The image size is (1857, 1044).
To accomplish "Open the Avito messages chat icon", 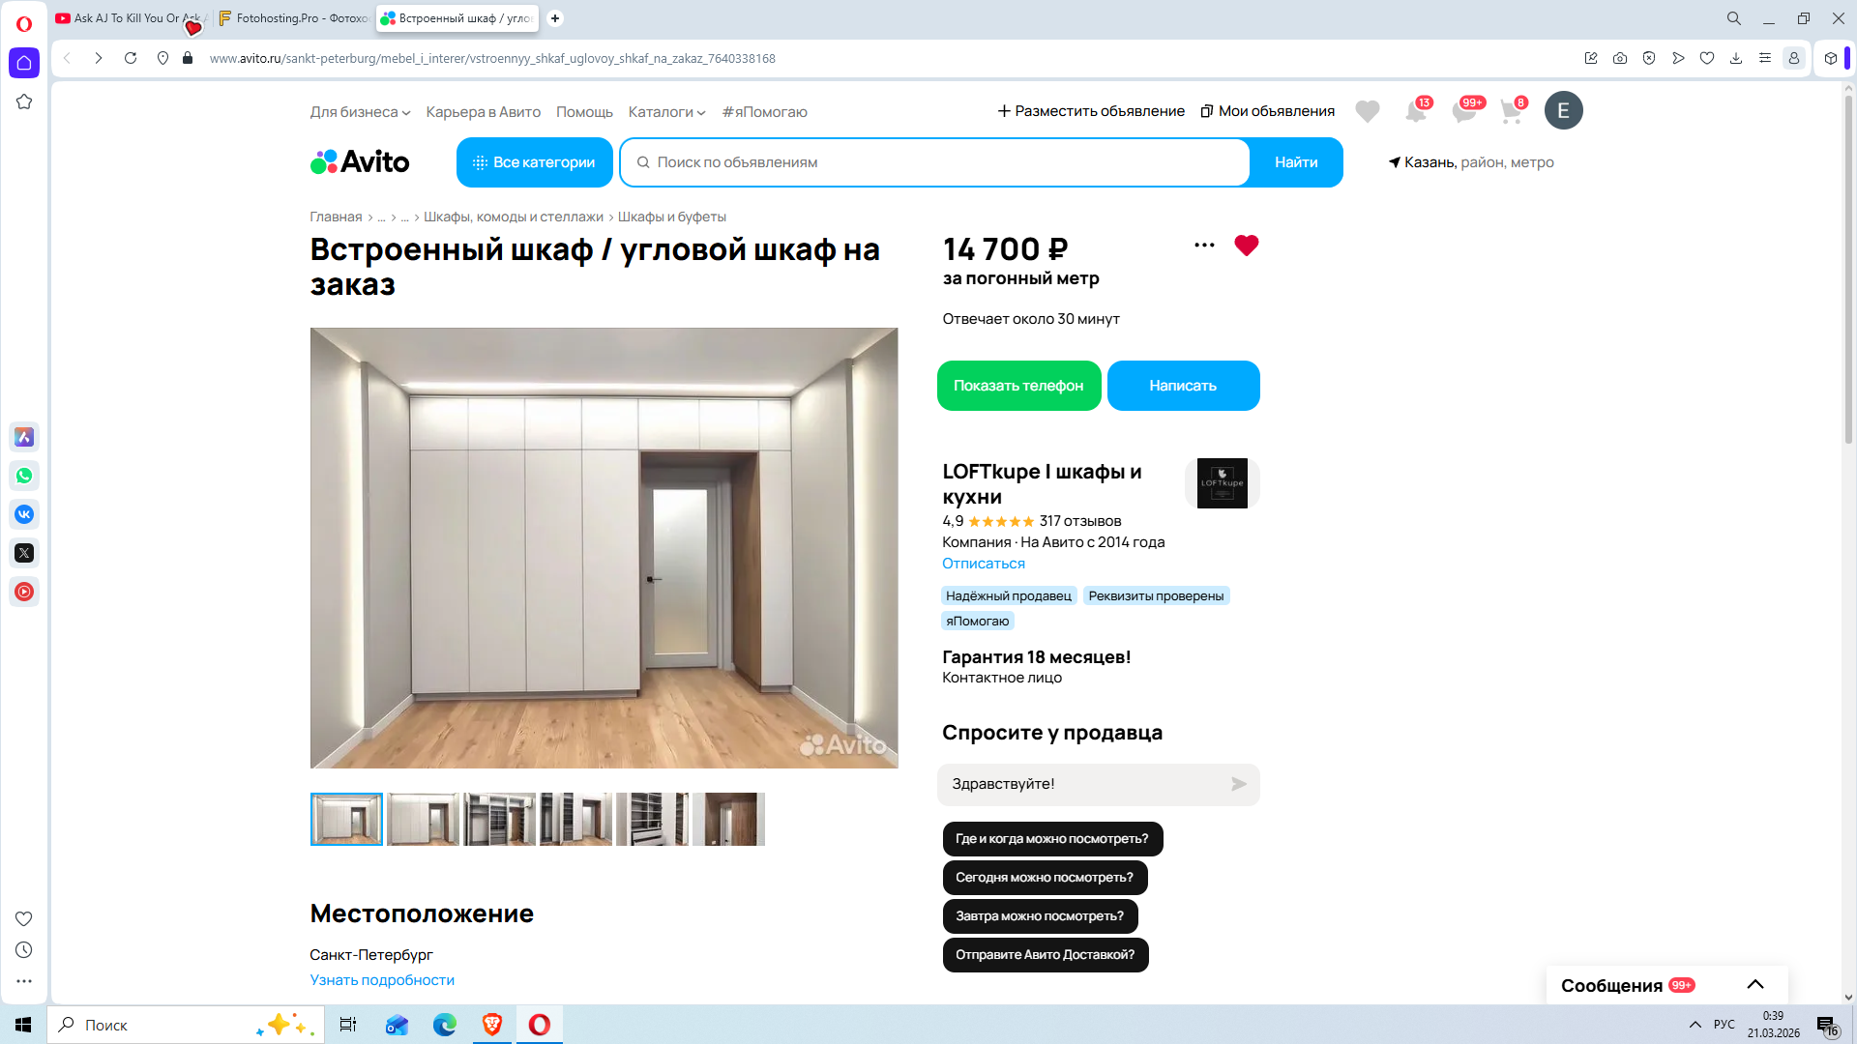I will (1463, 112).
